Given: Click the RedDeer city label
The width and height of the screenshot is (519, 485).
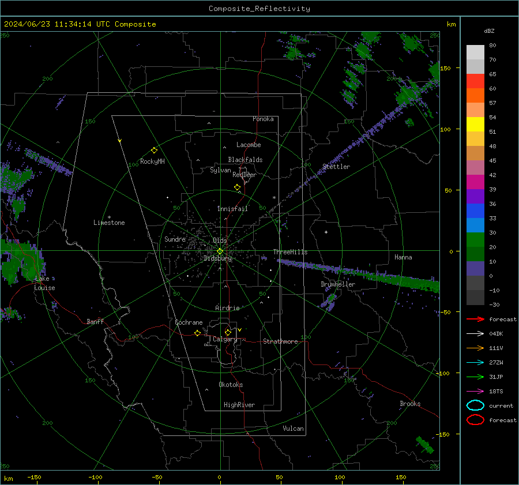Looking at the screenshot, I should [x=245, y=175].
